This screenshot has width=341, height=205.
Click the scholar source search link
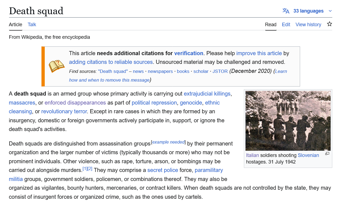[x=201, y=71]
